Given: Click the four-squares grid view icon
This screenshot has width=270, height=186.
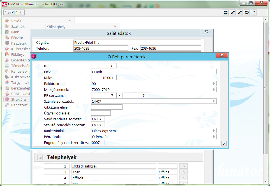Looking at the screenshot, I should (x=226, y=13).
